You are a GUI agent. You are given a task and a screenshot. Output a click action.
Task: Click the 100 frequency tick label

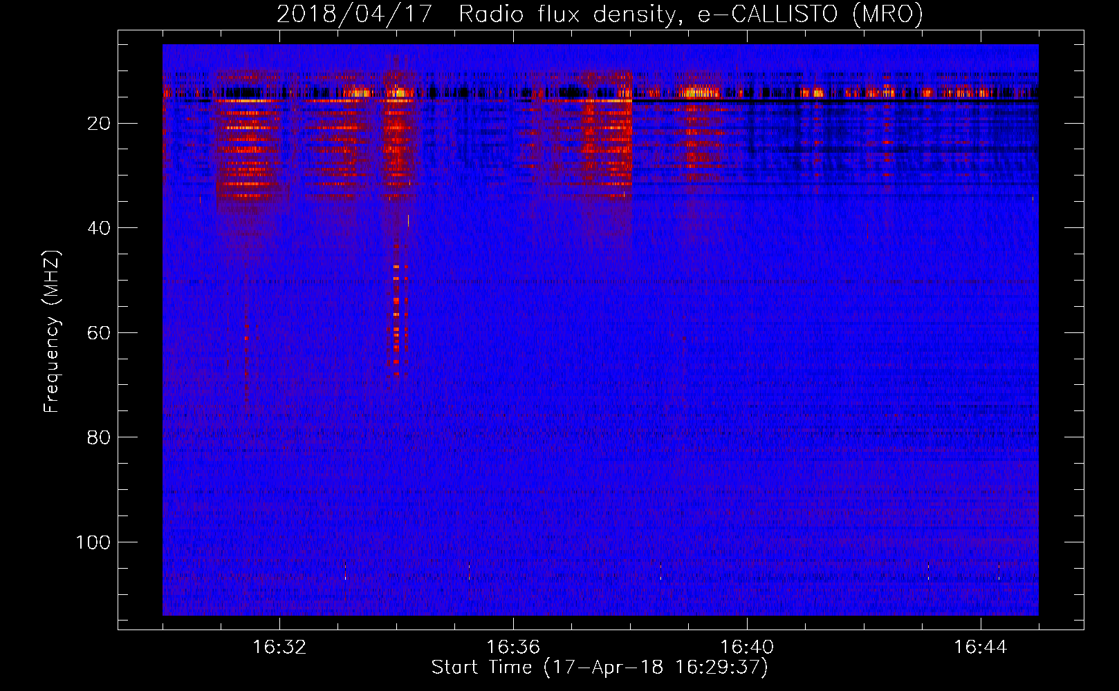(93, 542)
